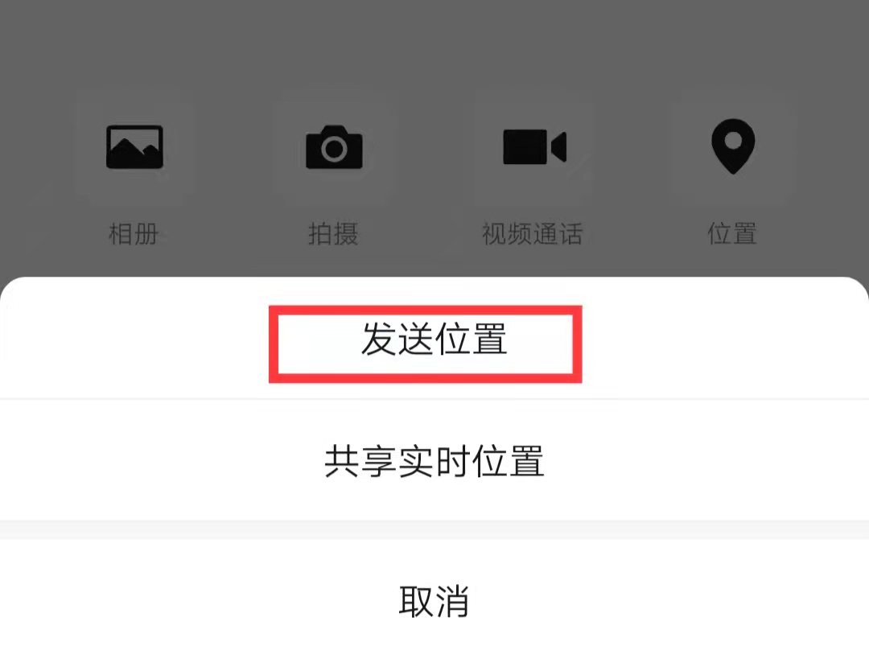Start a call via the video camera icon
Viewport: 869px width, 650px height.
pos(534,147)
